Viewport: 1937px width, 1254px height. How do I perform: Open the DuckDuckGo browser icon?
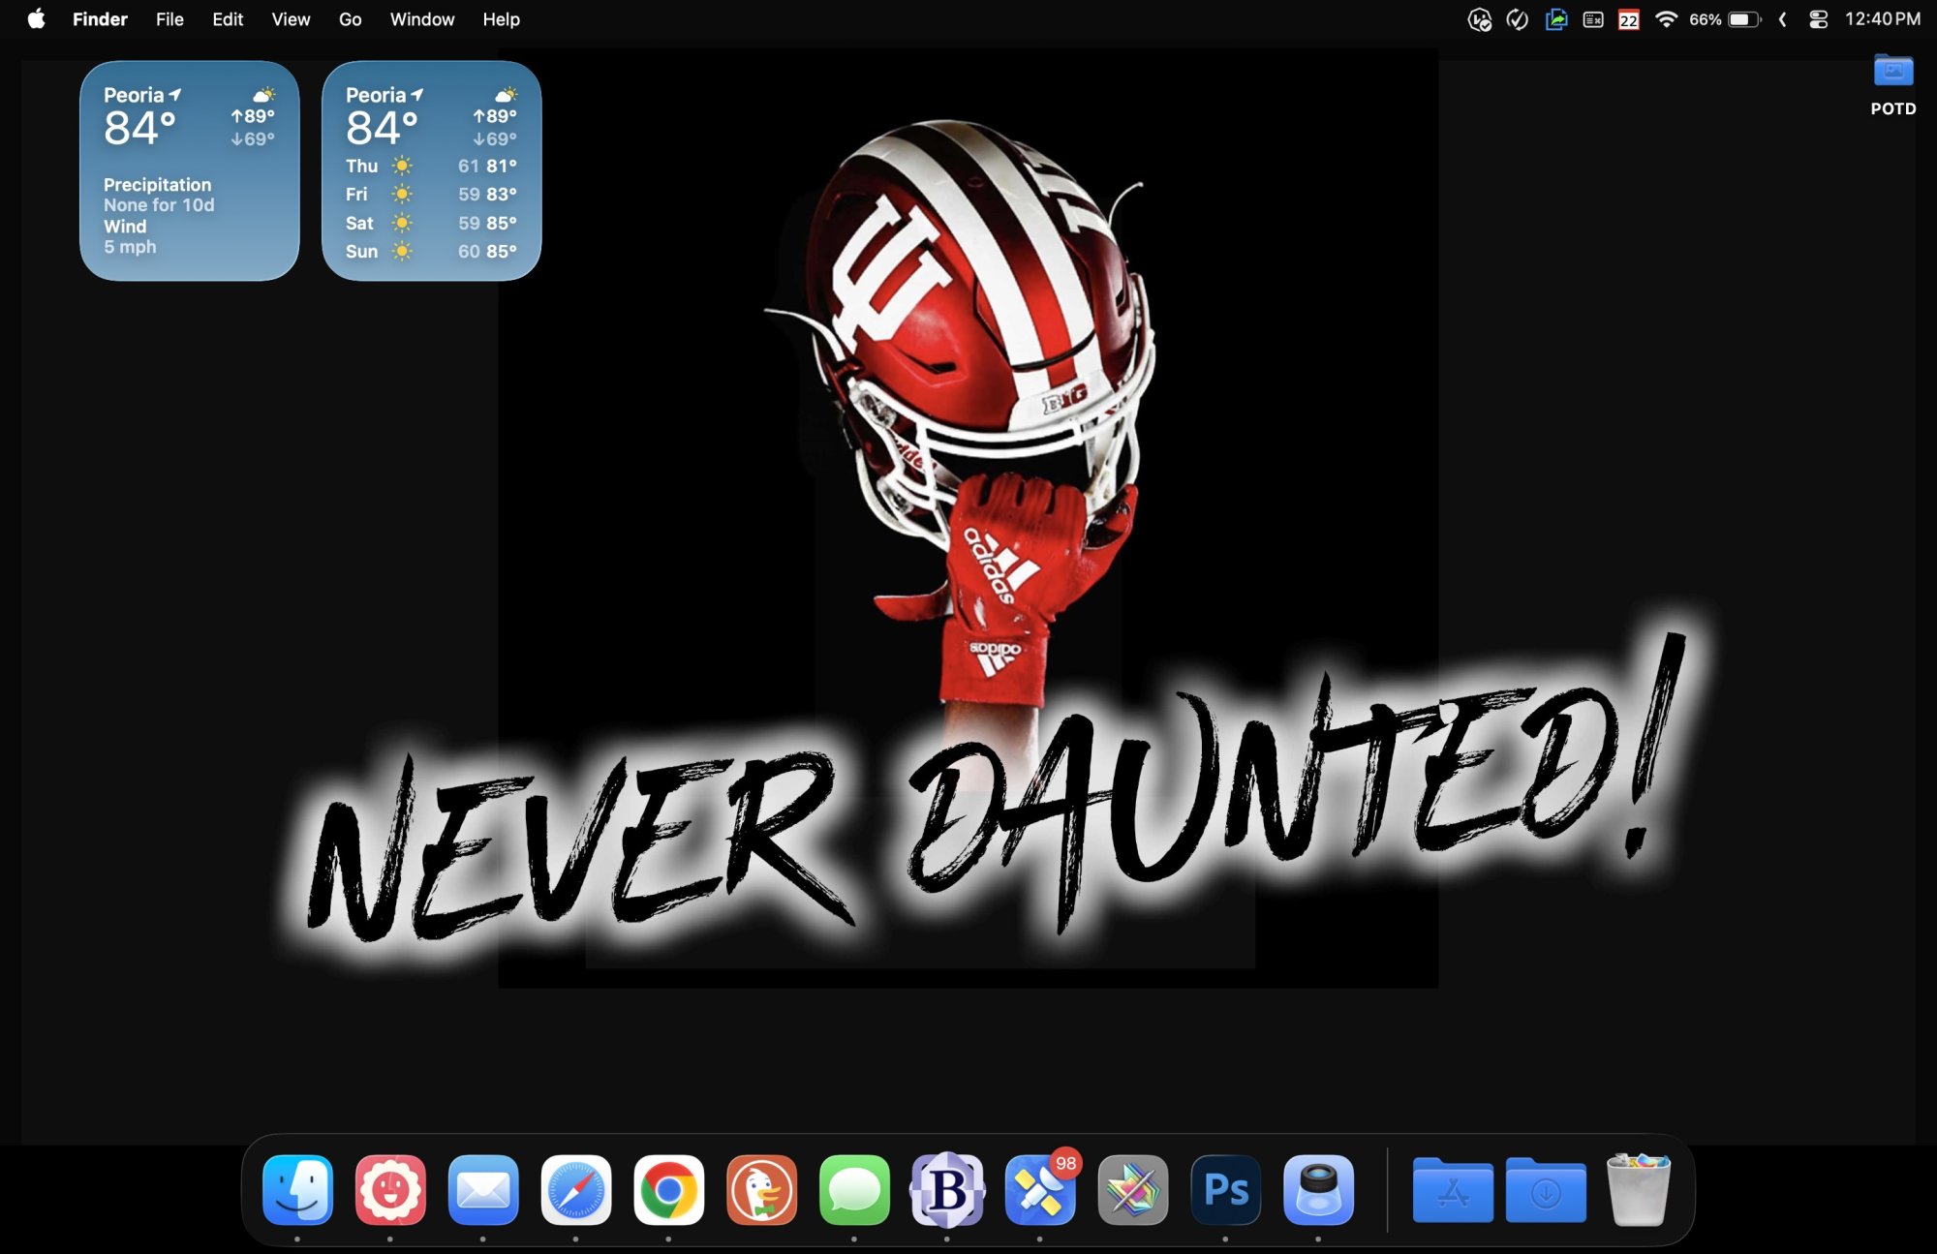[761, 1189]
